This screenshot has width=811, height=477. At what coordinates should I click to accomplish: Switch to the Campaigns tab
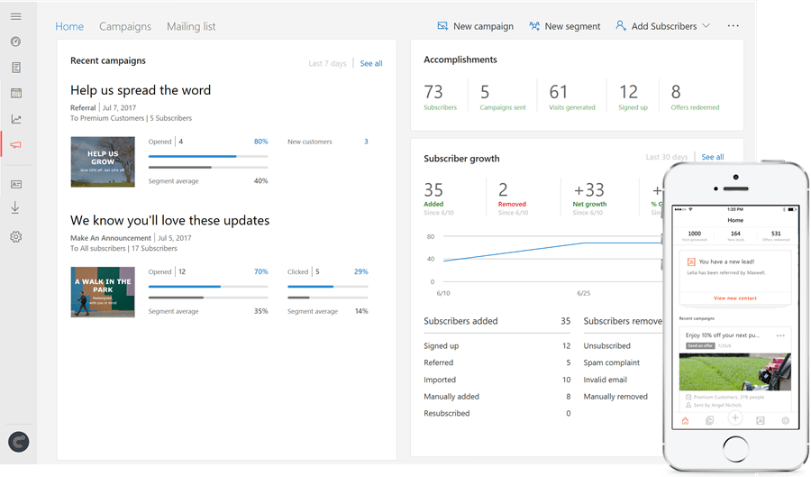click(x=125, y=26)
